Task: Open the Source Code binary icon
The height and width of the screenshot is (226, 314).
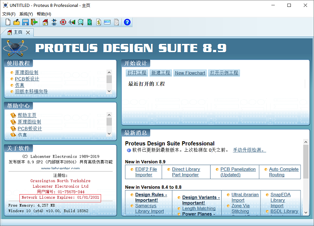Action: click(x=107, y=22)
